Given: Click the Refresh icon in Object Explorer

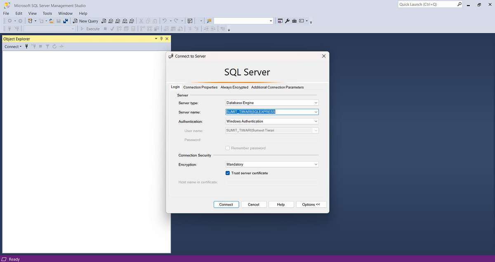Looking at the screenshot, I should pyautogui.click(x=54, y=47).
